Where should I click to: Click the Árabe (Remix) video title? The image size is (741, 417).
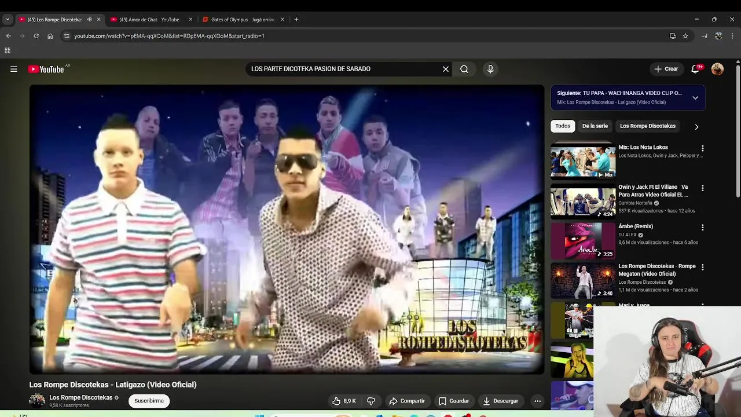coord(636,226)
